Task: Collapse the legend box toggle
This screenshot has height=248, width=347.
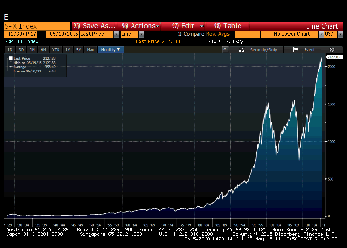Action: (8, 58)
